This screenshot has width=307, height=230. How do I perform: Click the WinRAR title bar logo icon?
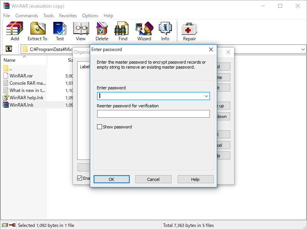[6, 6]
